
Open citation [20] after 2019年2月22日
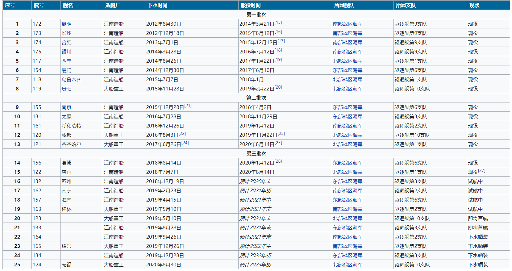click(x=278, y=87)
